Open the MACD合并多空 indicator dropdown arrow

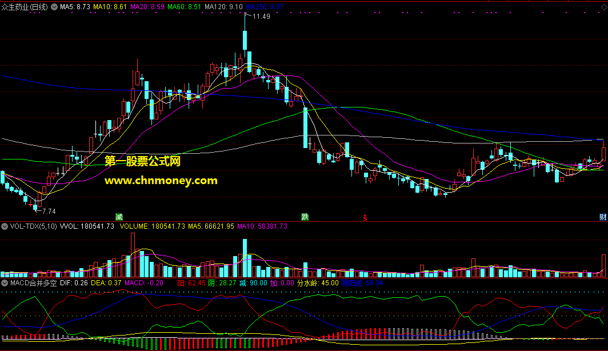point(5,283)
